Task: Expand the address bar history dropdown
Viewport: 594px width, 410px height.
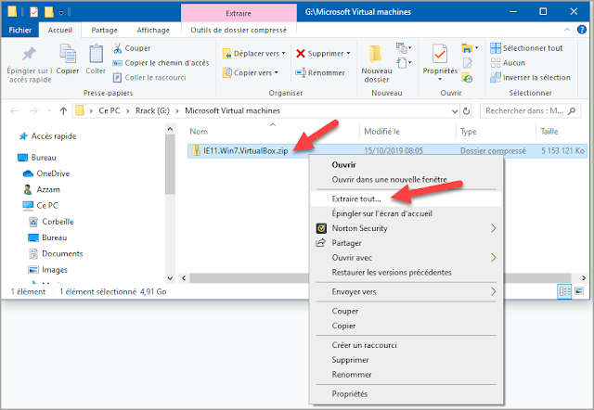Action: [455, 111]
